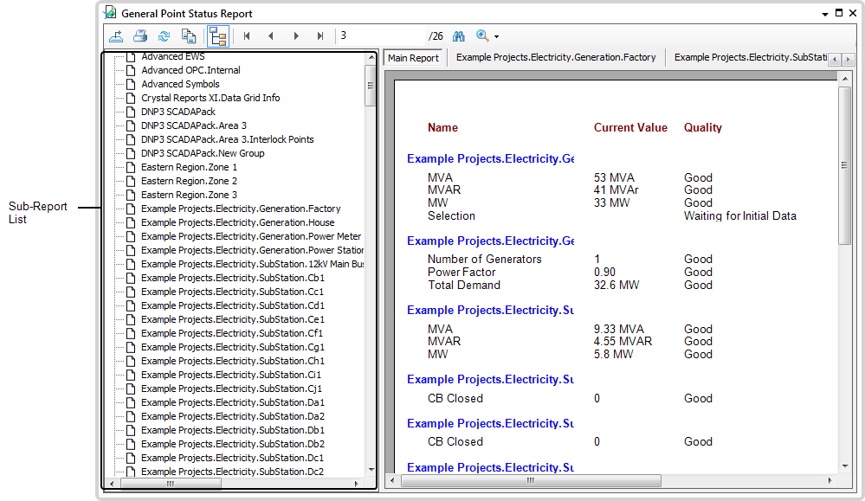Go to the next page

click(296, 36)
